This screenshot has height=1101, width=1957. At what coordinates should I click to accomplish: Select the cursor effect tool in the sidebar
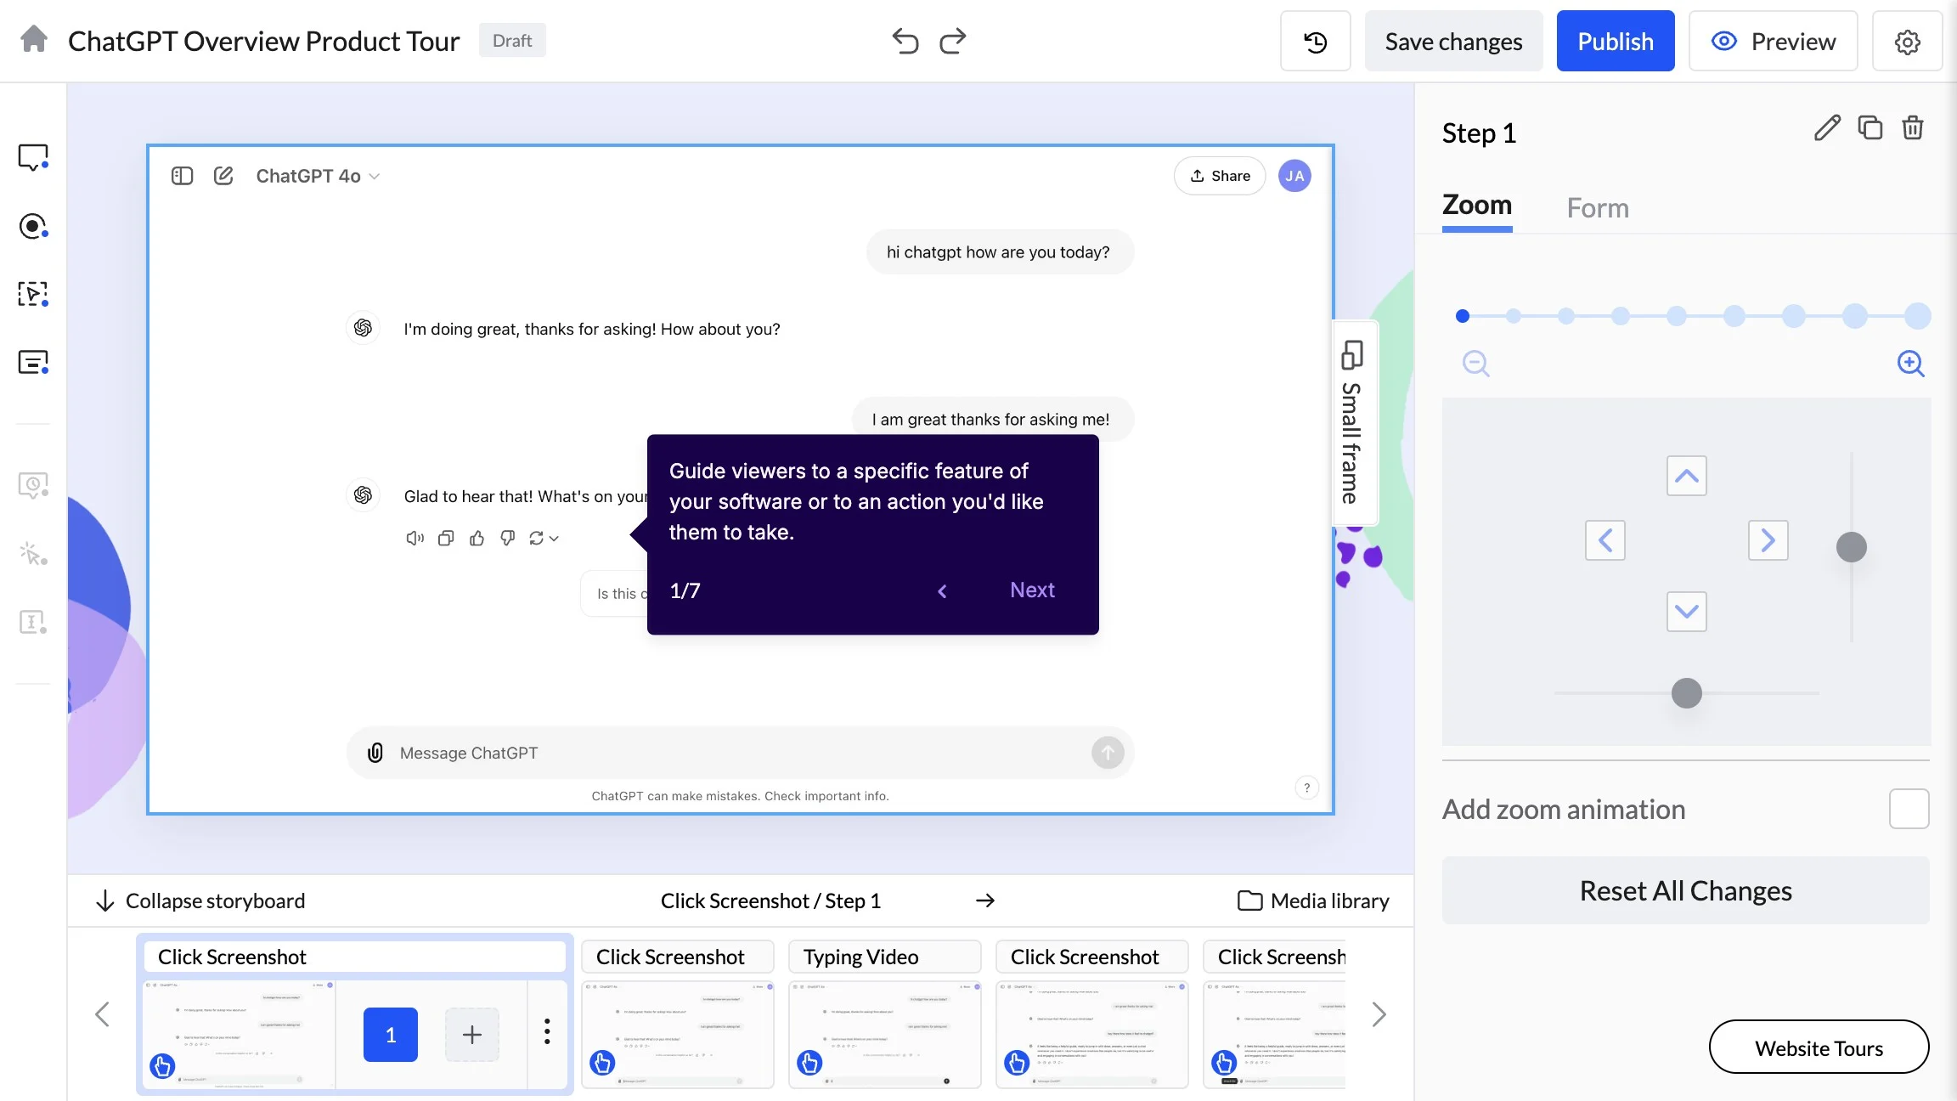(33, 553)
